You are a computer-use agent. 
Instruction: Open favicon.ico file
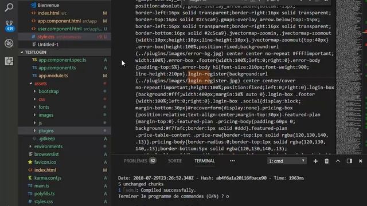[x=64, y=162]
